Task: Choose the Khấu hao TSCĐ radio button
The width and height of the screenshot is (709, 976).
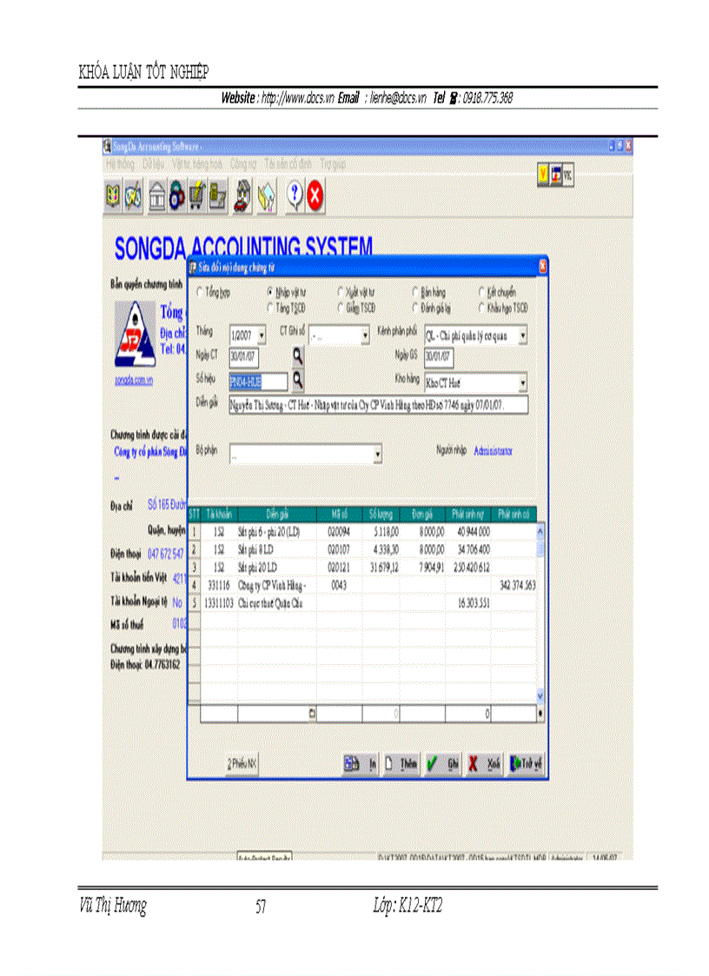Action: [x=482, y=308]
